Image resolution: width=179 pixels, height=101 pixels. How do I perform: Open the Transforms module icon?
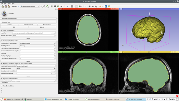(x=61, y=6)
